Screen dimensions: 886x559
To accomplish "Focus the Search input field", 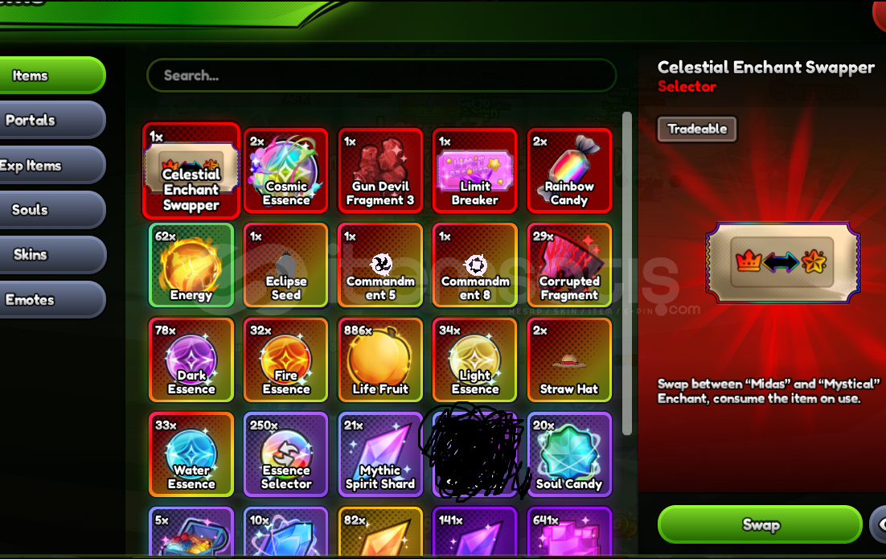I will point(381,75).
